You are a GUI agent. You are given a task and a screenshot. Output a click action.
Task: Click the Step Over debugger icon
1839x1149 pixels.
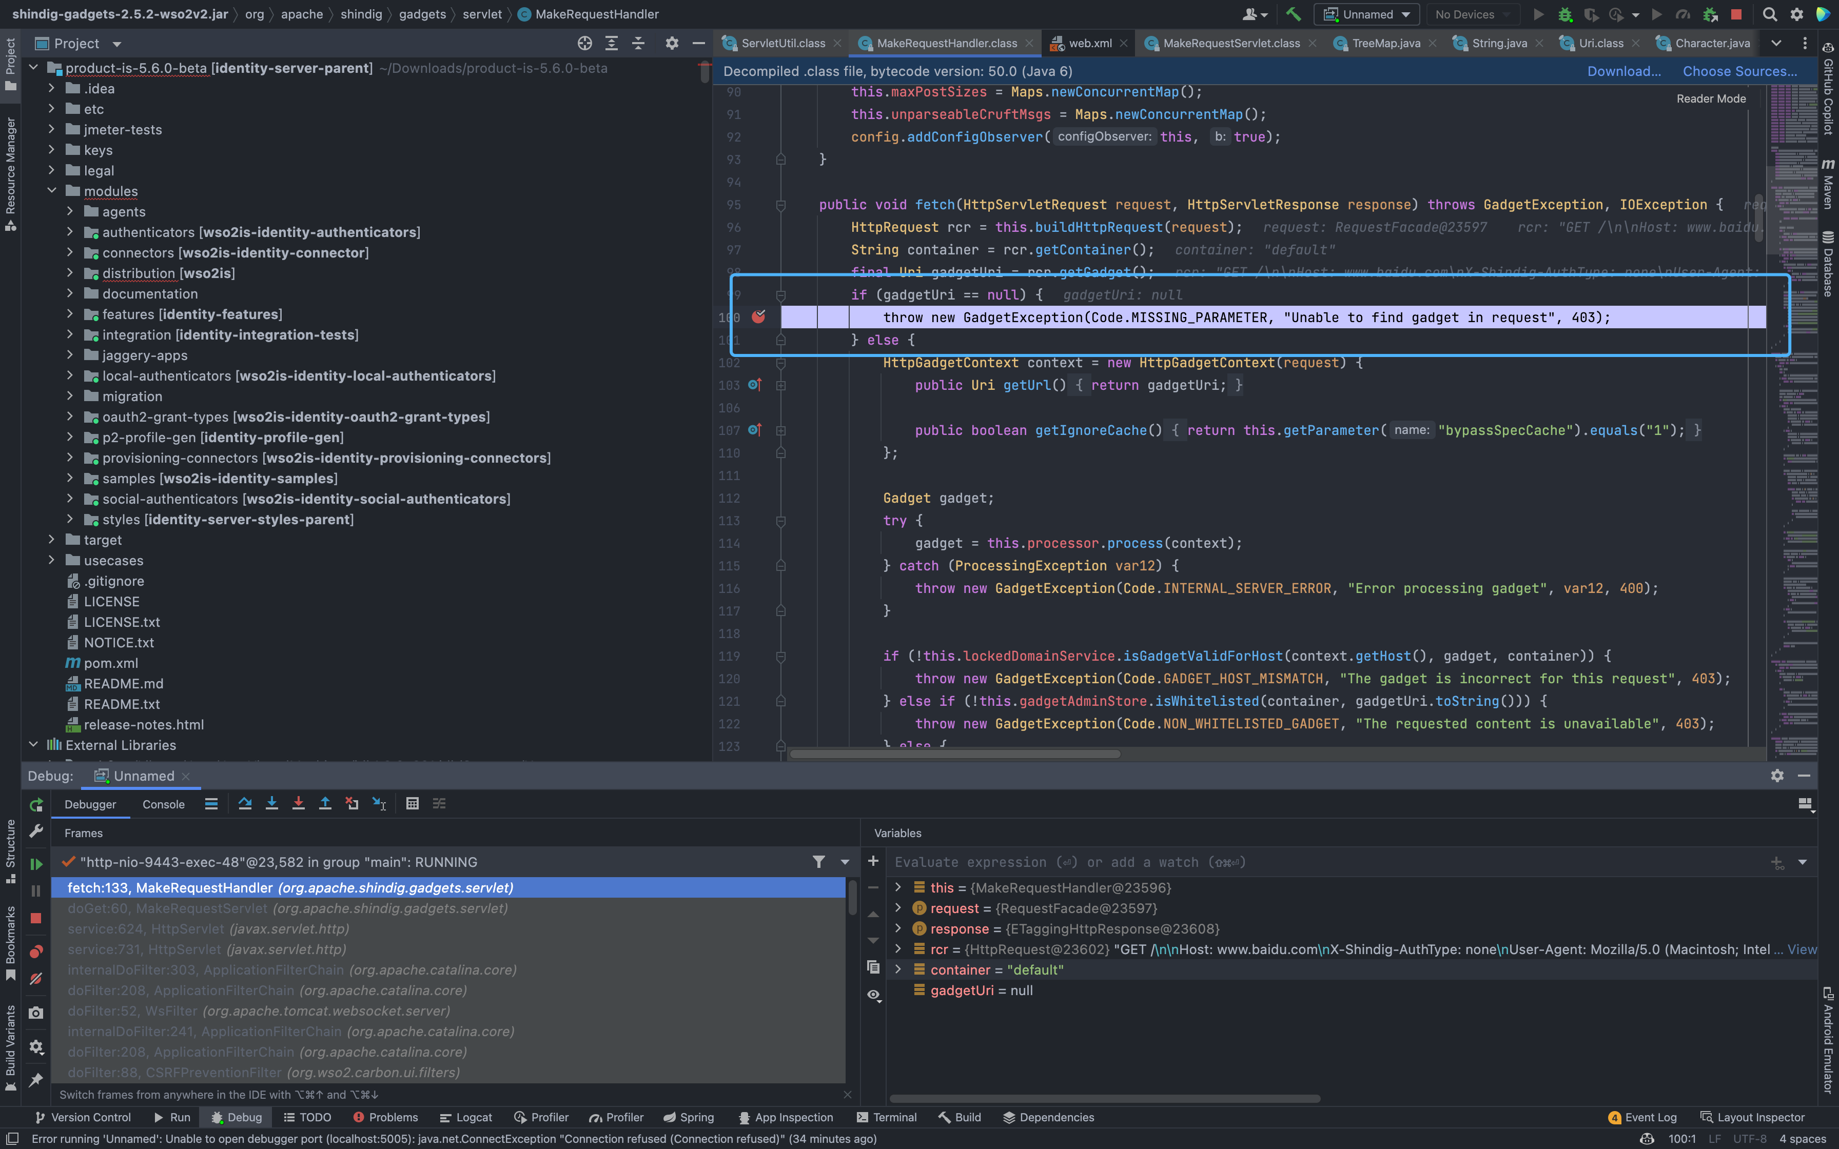pos(245,803)
